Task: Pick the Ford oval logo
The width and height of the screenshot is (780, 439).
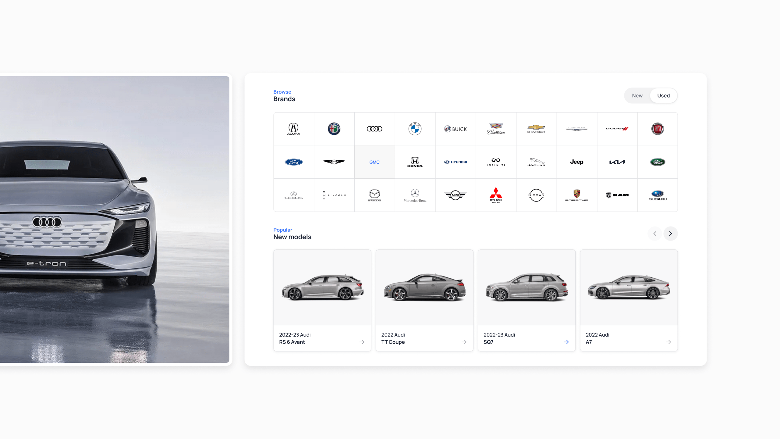Action: click(293, 162)
